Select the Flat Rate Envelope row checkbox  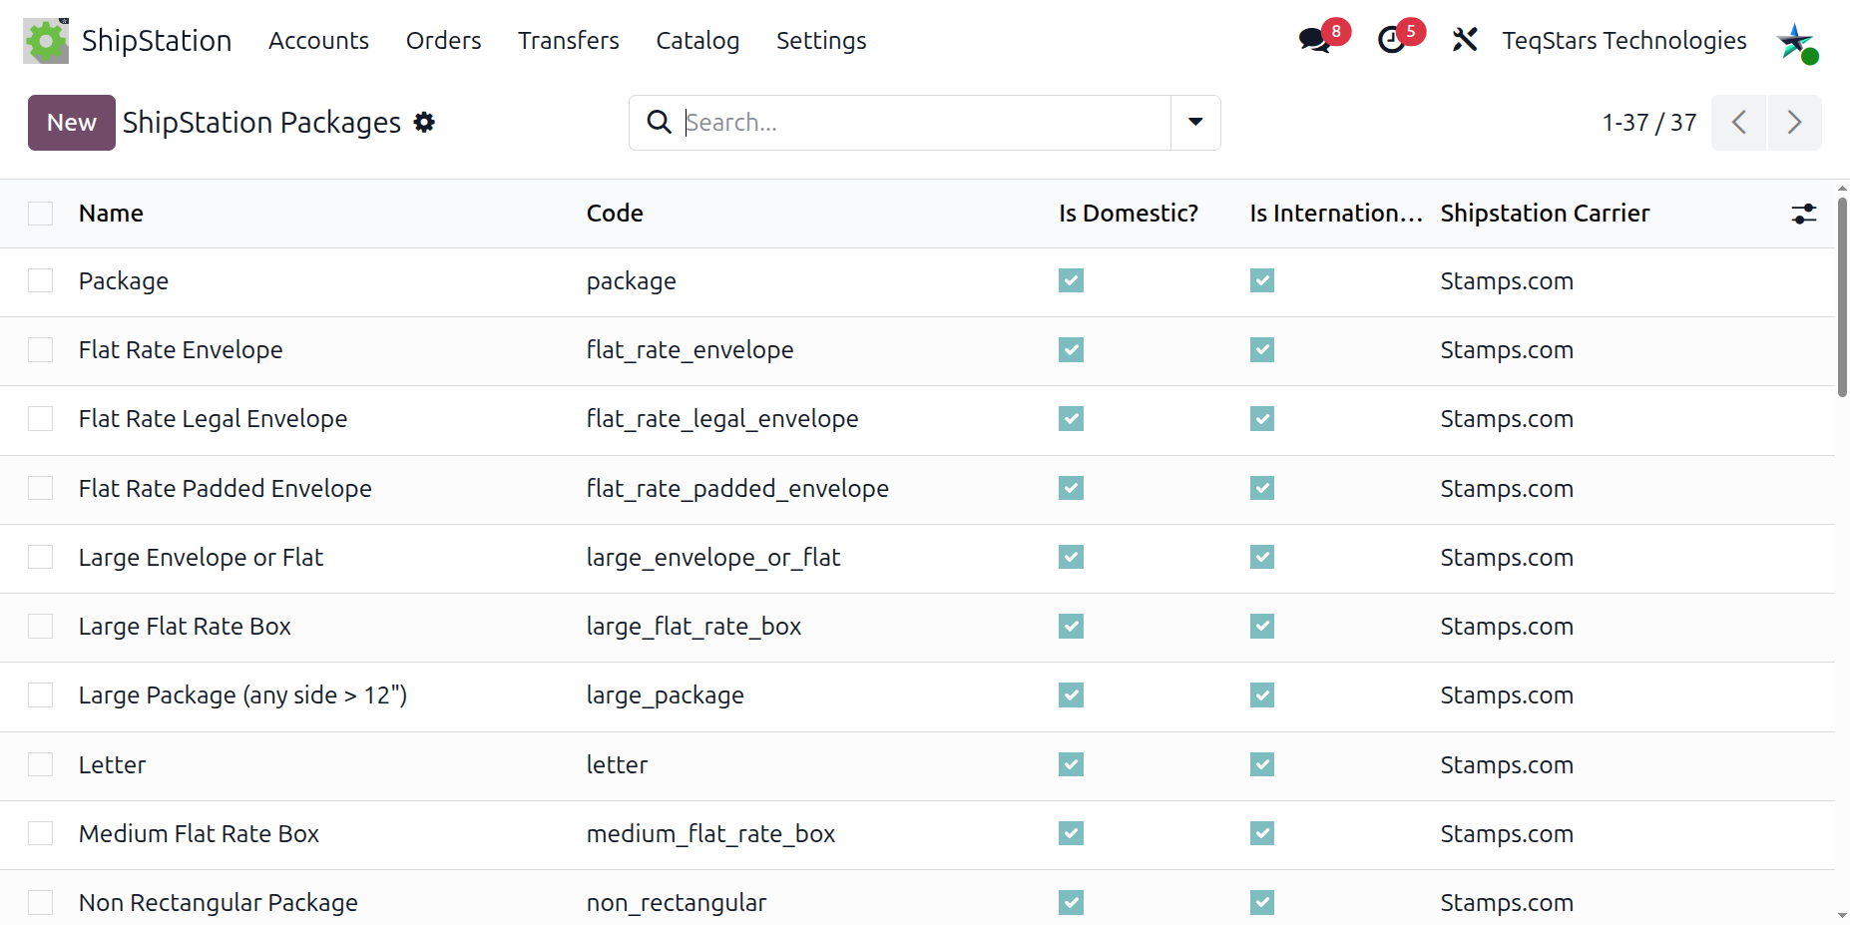[x=41, y=349]
